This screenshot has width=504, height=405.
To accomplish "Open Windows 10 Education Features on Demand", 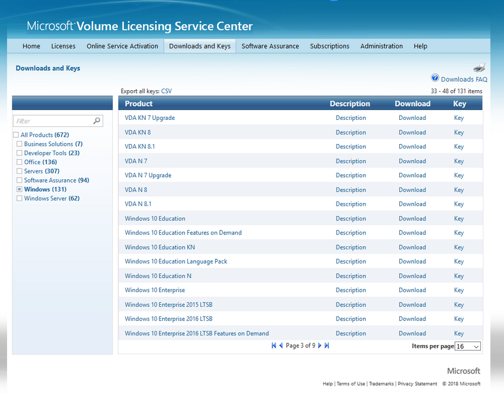I will pos(183,232).
